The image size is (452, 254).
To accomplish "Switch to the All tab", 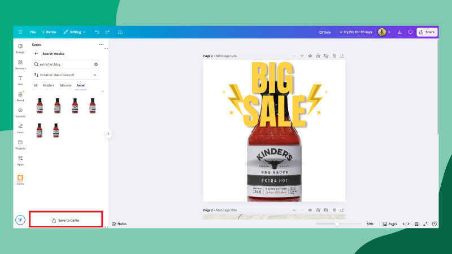I will (x=36, y=85).
